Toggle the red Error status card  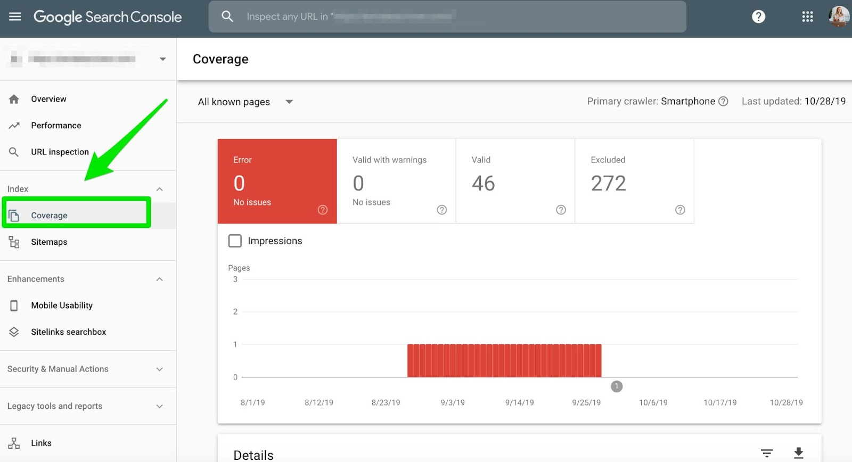click(277, 181)
